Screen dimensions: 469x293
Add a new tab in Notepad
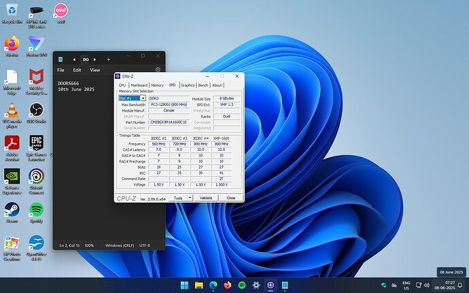[109, 60]
